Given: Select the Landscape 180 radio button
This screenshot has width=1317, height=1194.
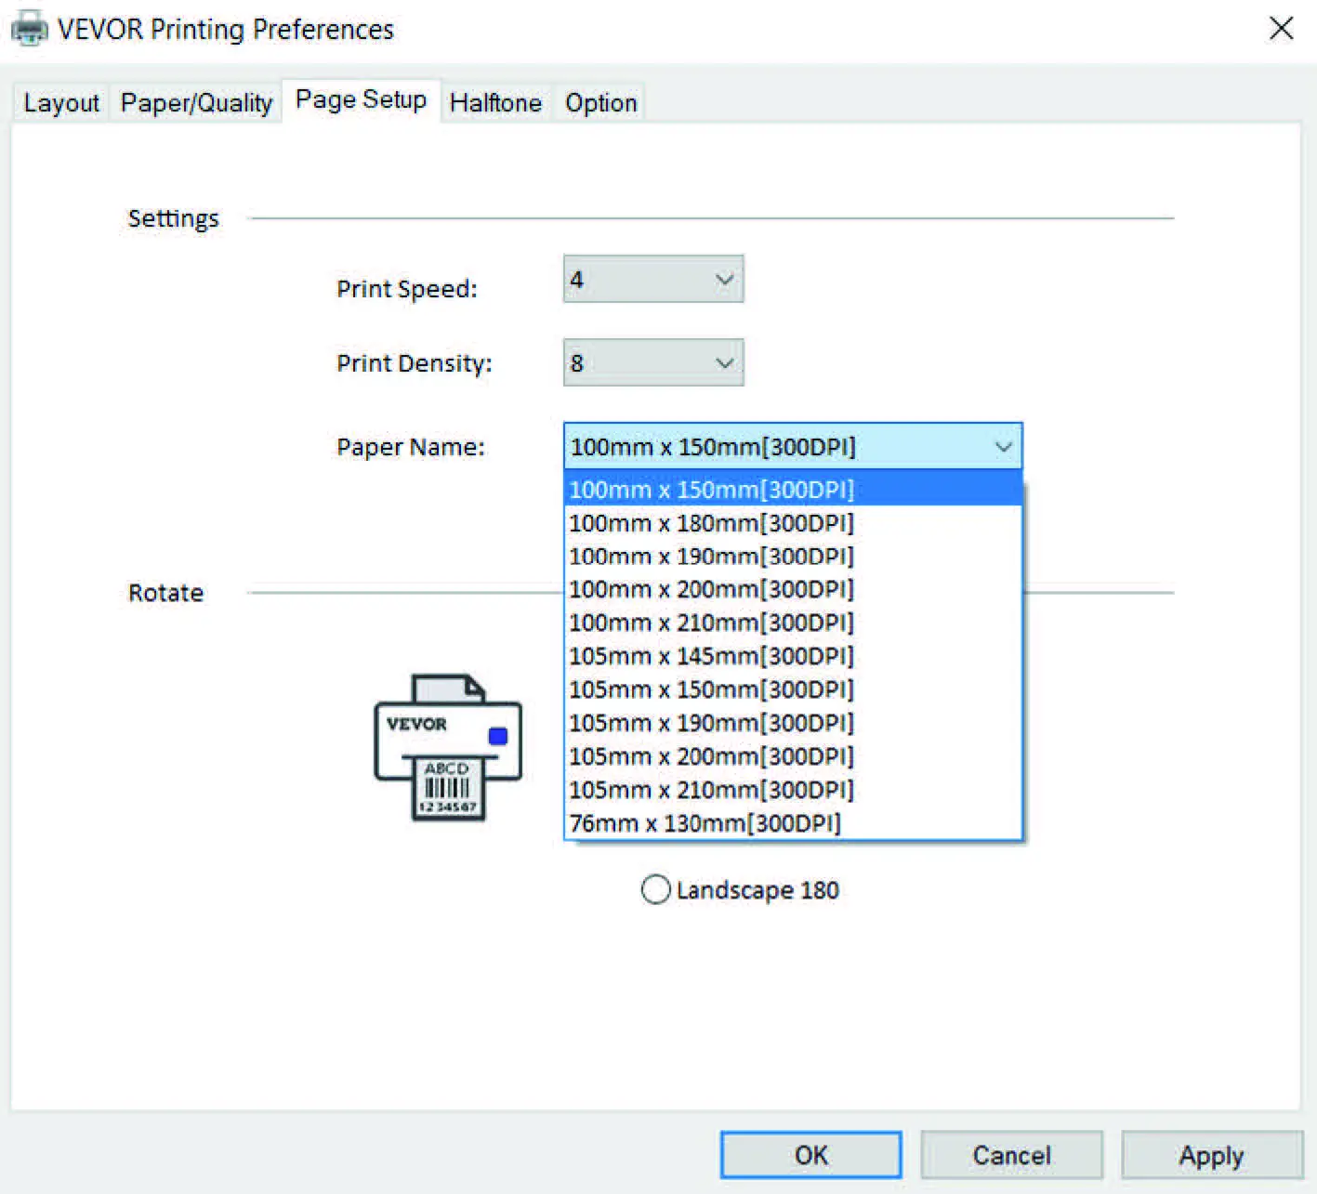Looking at the screenshot, I should (x=655, y=889).
